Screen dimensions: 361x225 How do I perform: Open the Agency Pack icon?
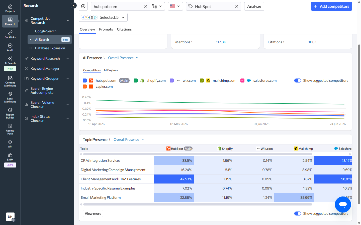click(10, 129)
